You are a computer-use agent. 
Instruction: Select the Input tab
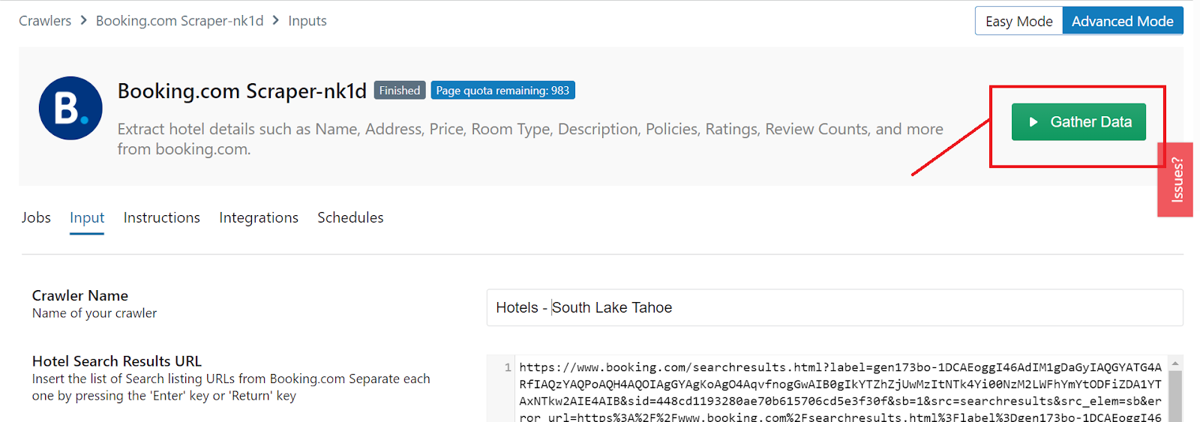coord(87,218)
